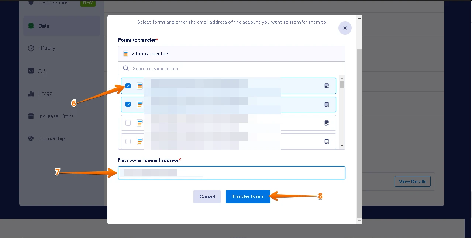Viewport: 472px width, 238px height.
Task: Click the Partnership handshake icon
Action: [31, 139]
